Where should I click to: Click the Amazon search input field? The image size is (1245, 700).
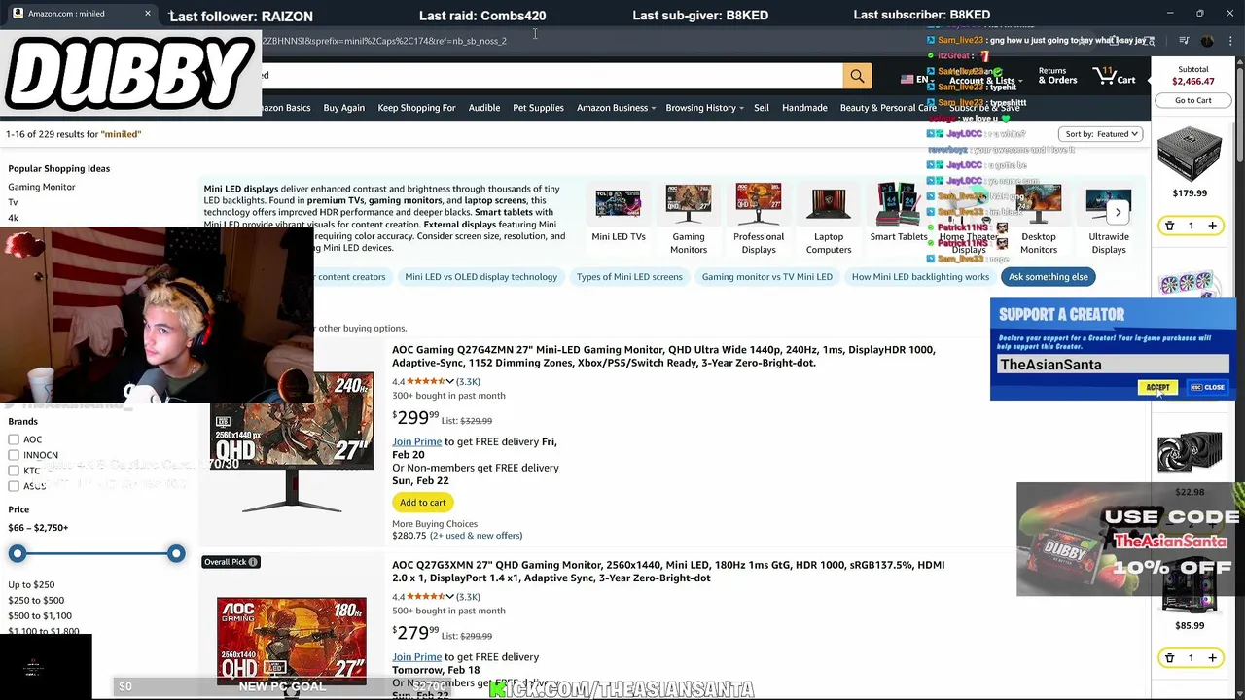552,76
